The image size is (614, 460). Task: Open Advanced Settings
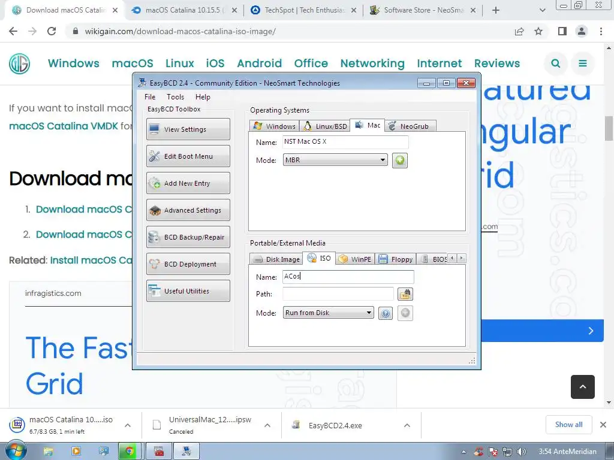coord(188,210)
